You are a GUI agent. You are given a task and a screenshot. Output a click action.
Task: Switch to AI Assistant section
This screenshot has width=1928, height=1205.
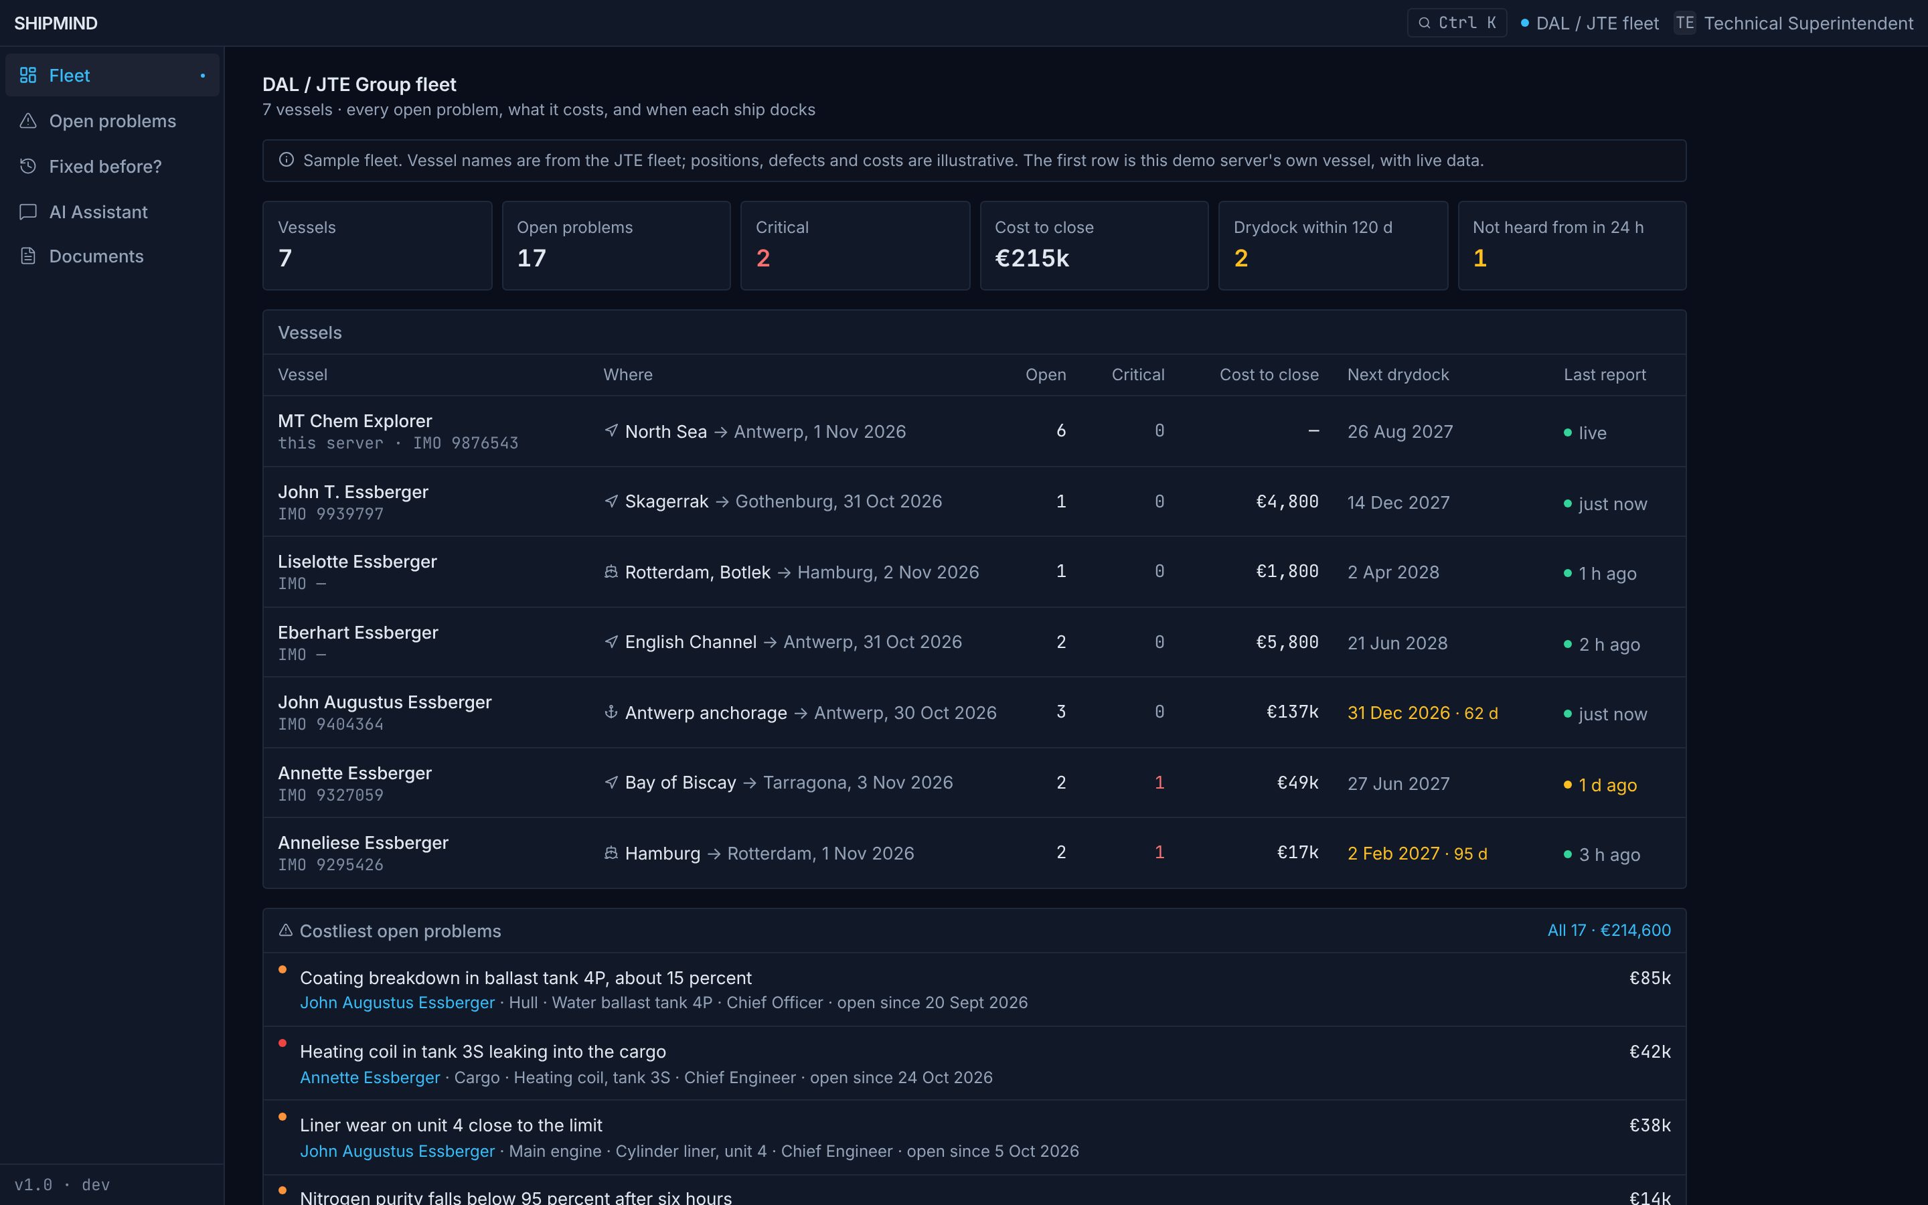click(112, 211)
